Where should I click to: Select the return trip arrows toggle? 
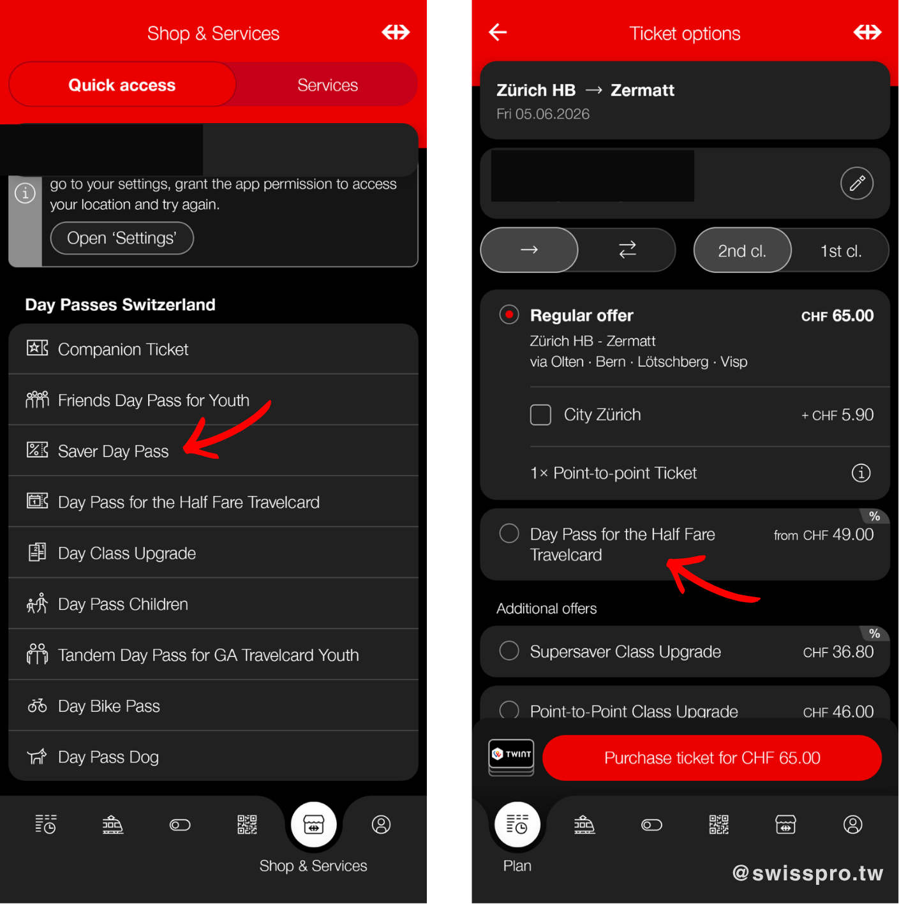(627, 250)
